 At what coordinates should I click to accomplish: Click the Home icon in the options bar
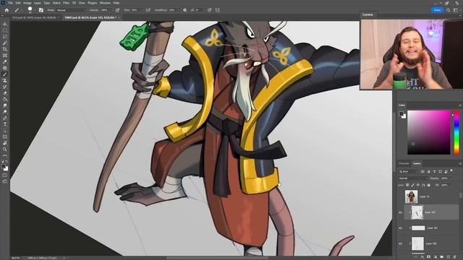pyautogui.click(x=7, y=10)
